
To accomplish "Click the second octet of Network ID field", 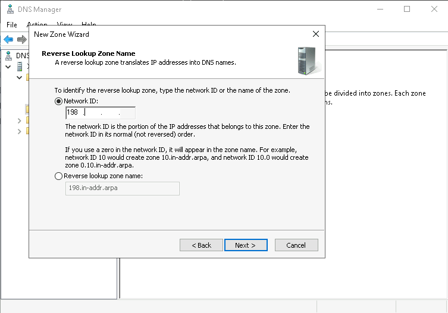I will click(93, 113).
